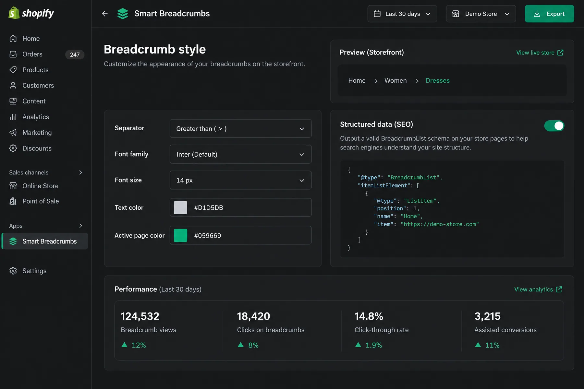Open Smart Breadcrumbs in sidebar
The height and width of the screenshot is (389, 584).
[45, 241]
